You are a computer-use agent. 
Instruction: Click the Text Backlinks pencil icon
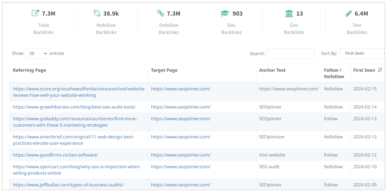[348, 13]
